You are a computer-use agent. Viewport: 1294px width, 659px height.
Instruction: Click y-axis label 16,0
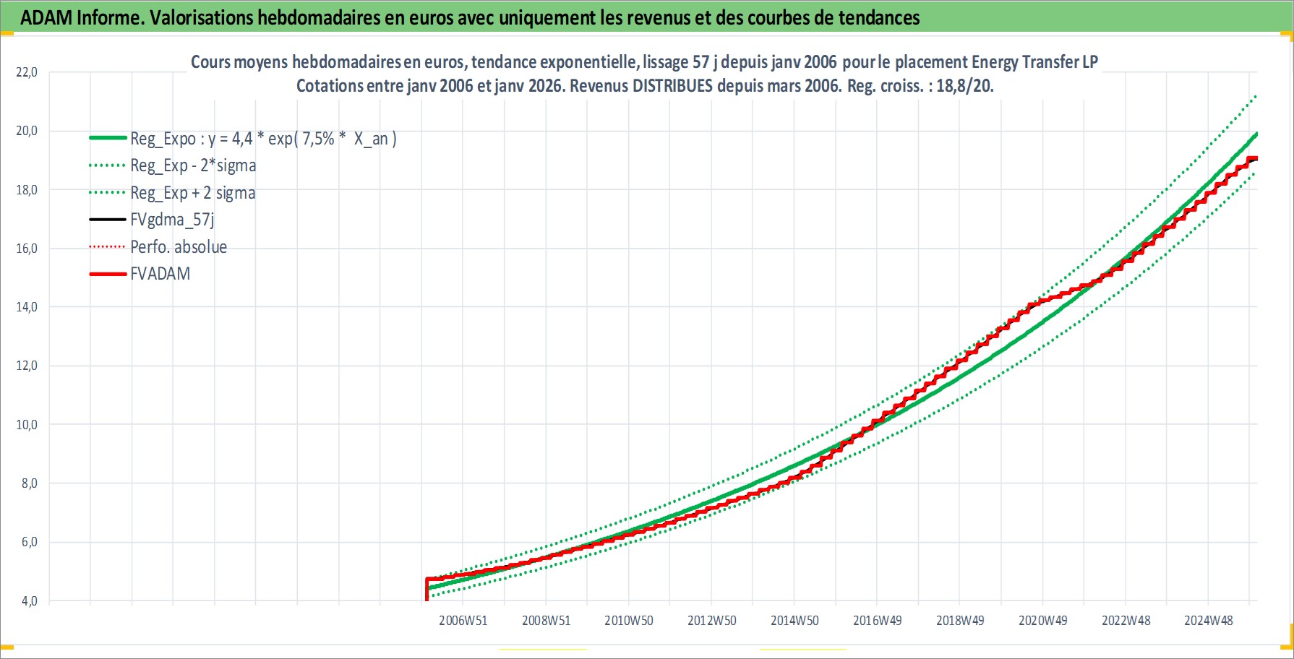tap(27, 249)
